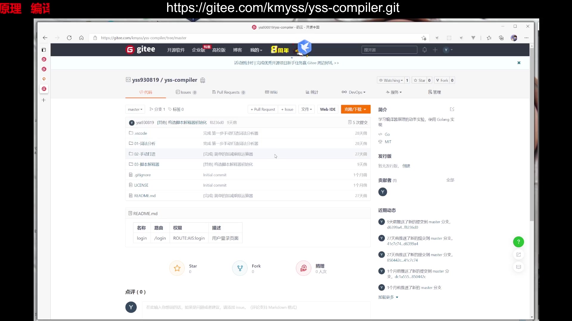Image resolution: width=572 pixels, height=321 pixels.
Task: Click the donate icon
Action: [x=303, y=268]
